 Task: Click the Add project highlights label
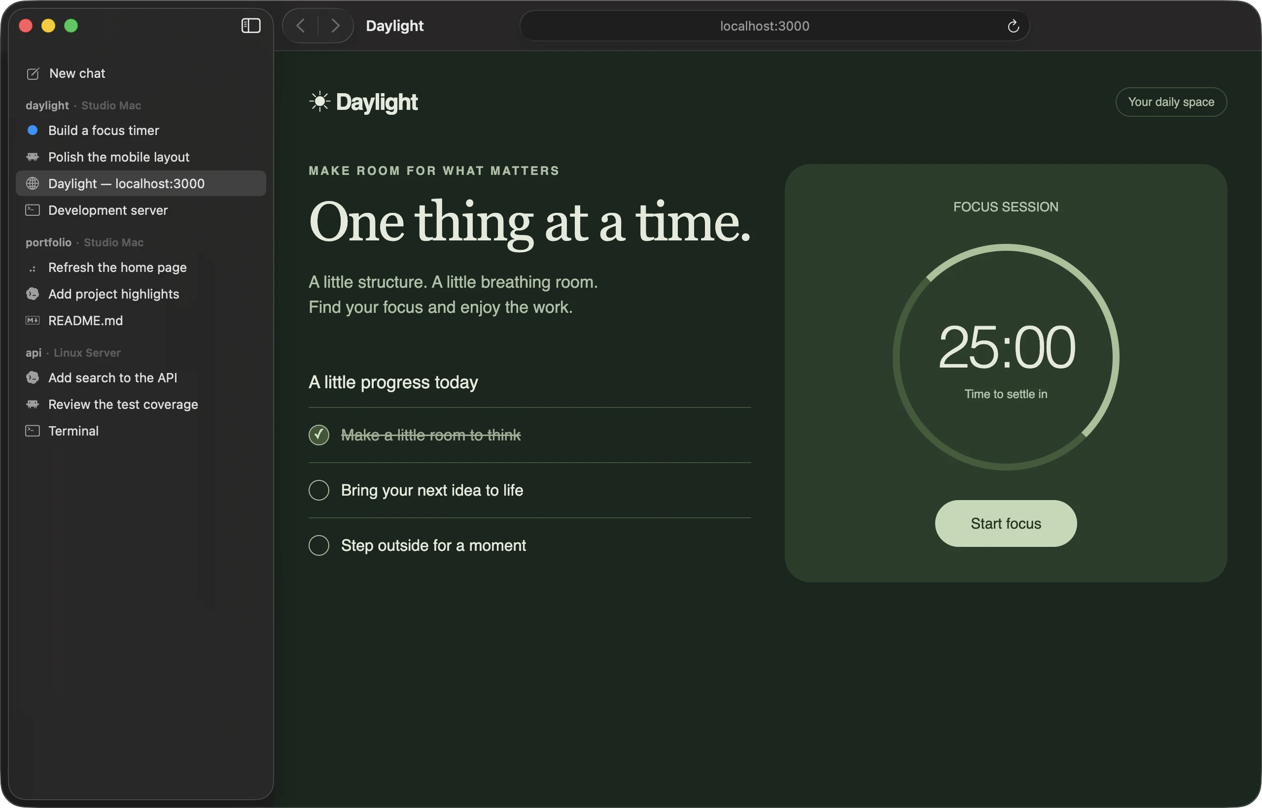(113, 294)
